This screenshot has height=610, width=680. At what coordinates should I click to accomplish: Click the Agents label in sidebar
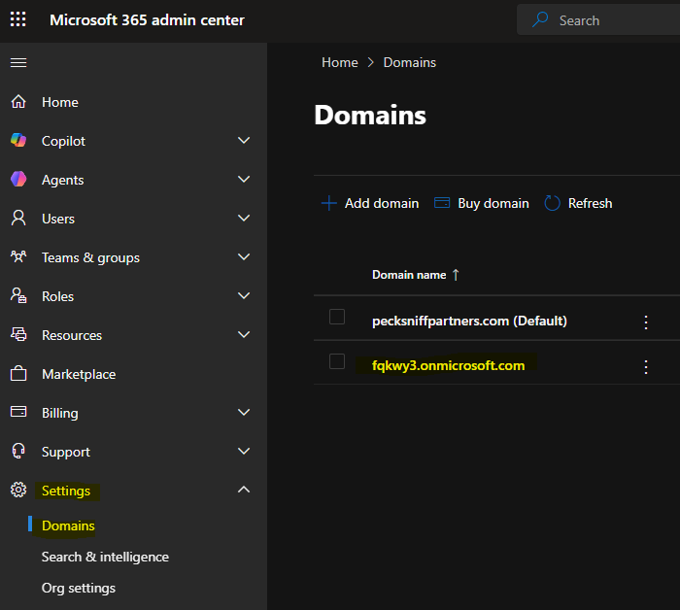coord(62,180)
